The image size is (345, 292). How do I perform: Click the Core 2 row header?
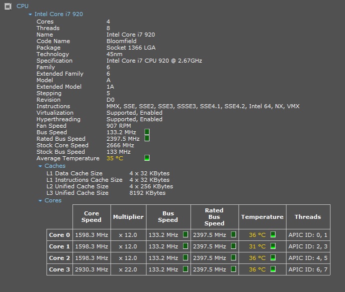(59, 258)
